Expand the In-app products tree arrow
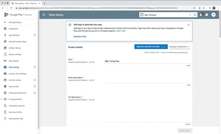221x134 pixels. 1,99
